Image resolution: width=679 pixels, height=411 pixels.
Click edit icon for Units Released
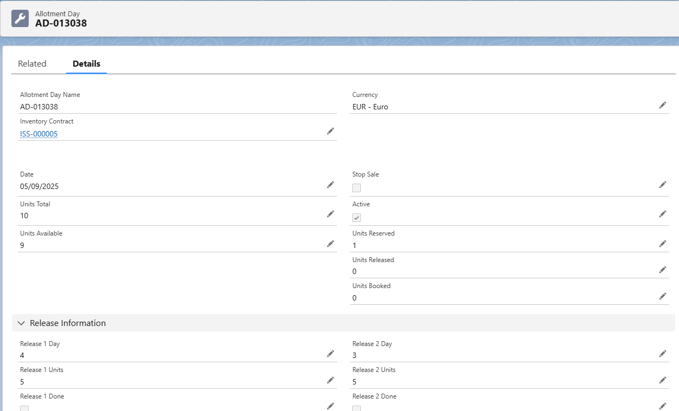662,270
